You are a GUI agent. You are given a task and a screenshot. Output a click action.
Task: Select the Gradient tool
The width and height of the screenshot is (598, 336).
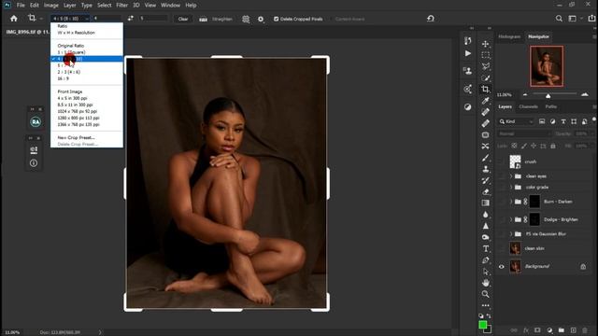(x=485, y=203)
